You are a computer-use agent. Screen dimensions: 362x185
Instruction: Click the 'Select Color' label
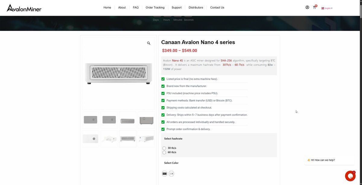(171, 163)
